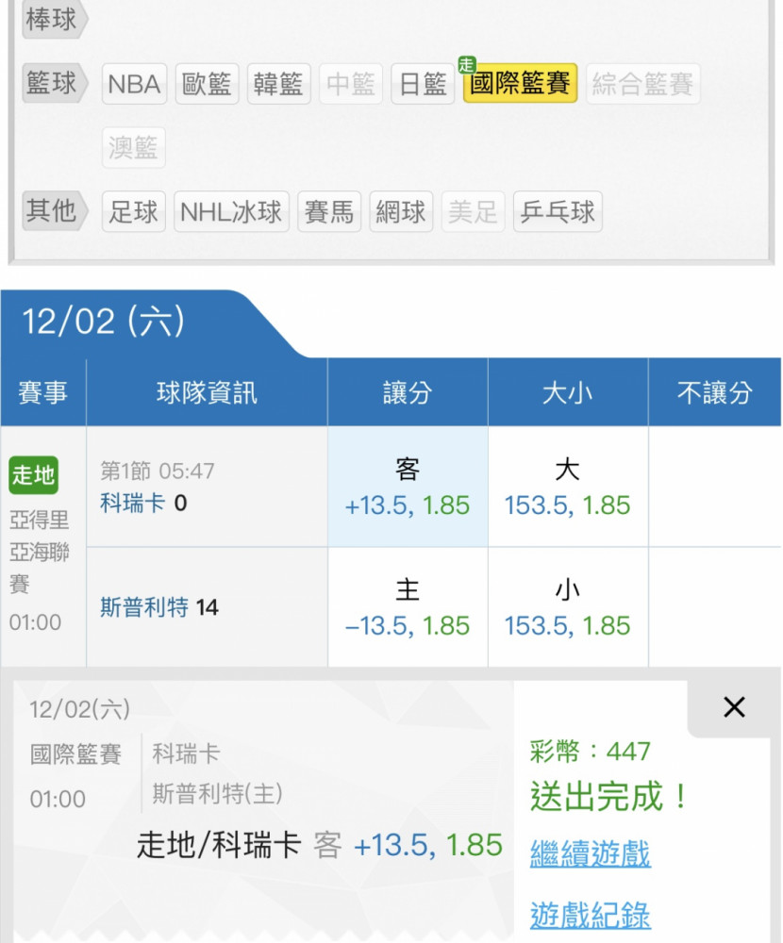783x943 pixels.
Task: Click the green 走地 live badge
Action: (x=34, y=475)
